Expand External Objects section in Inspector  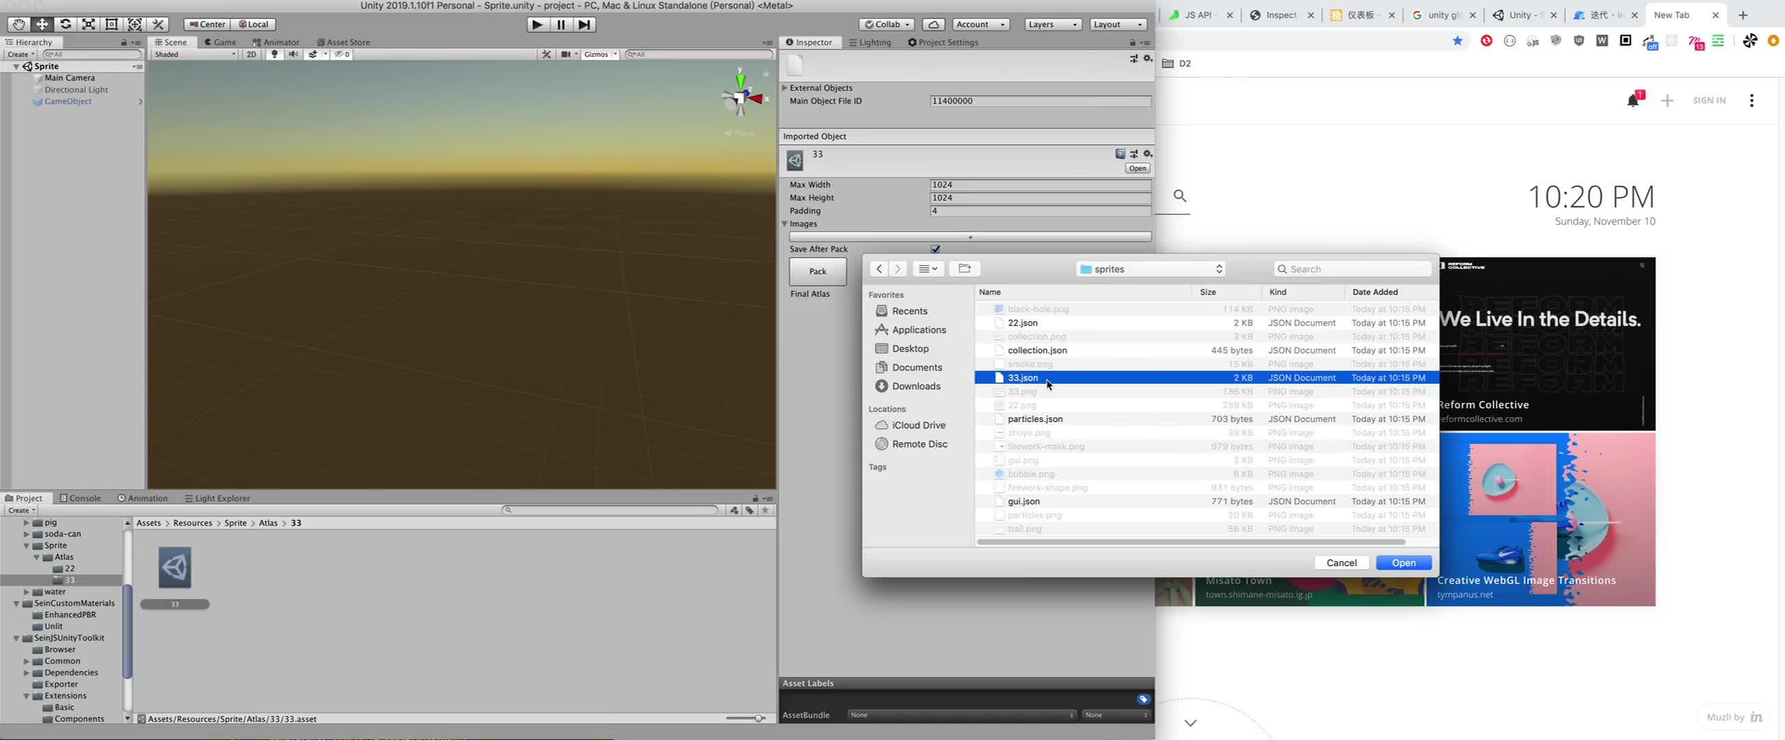click(x=785, y=88)
